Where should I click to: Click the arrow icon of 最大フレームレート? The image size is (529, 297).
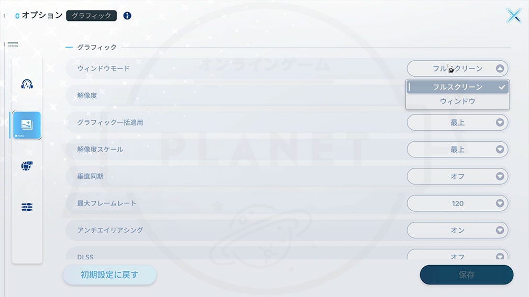point(500,203)
